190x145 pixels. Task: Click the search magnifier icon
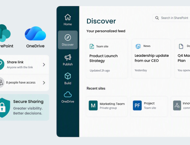(157, 18)
